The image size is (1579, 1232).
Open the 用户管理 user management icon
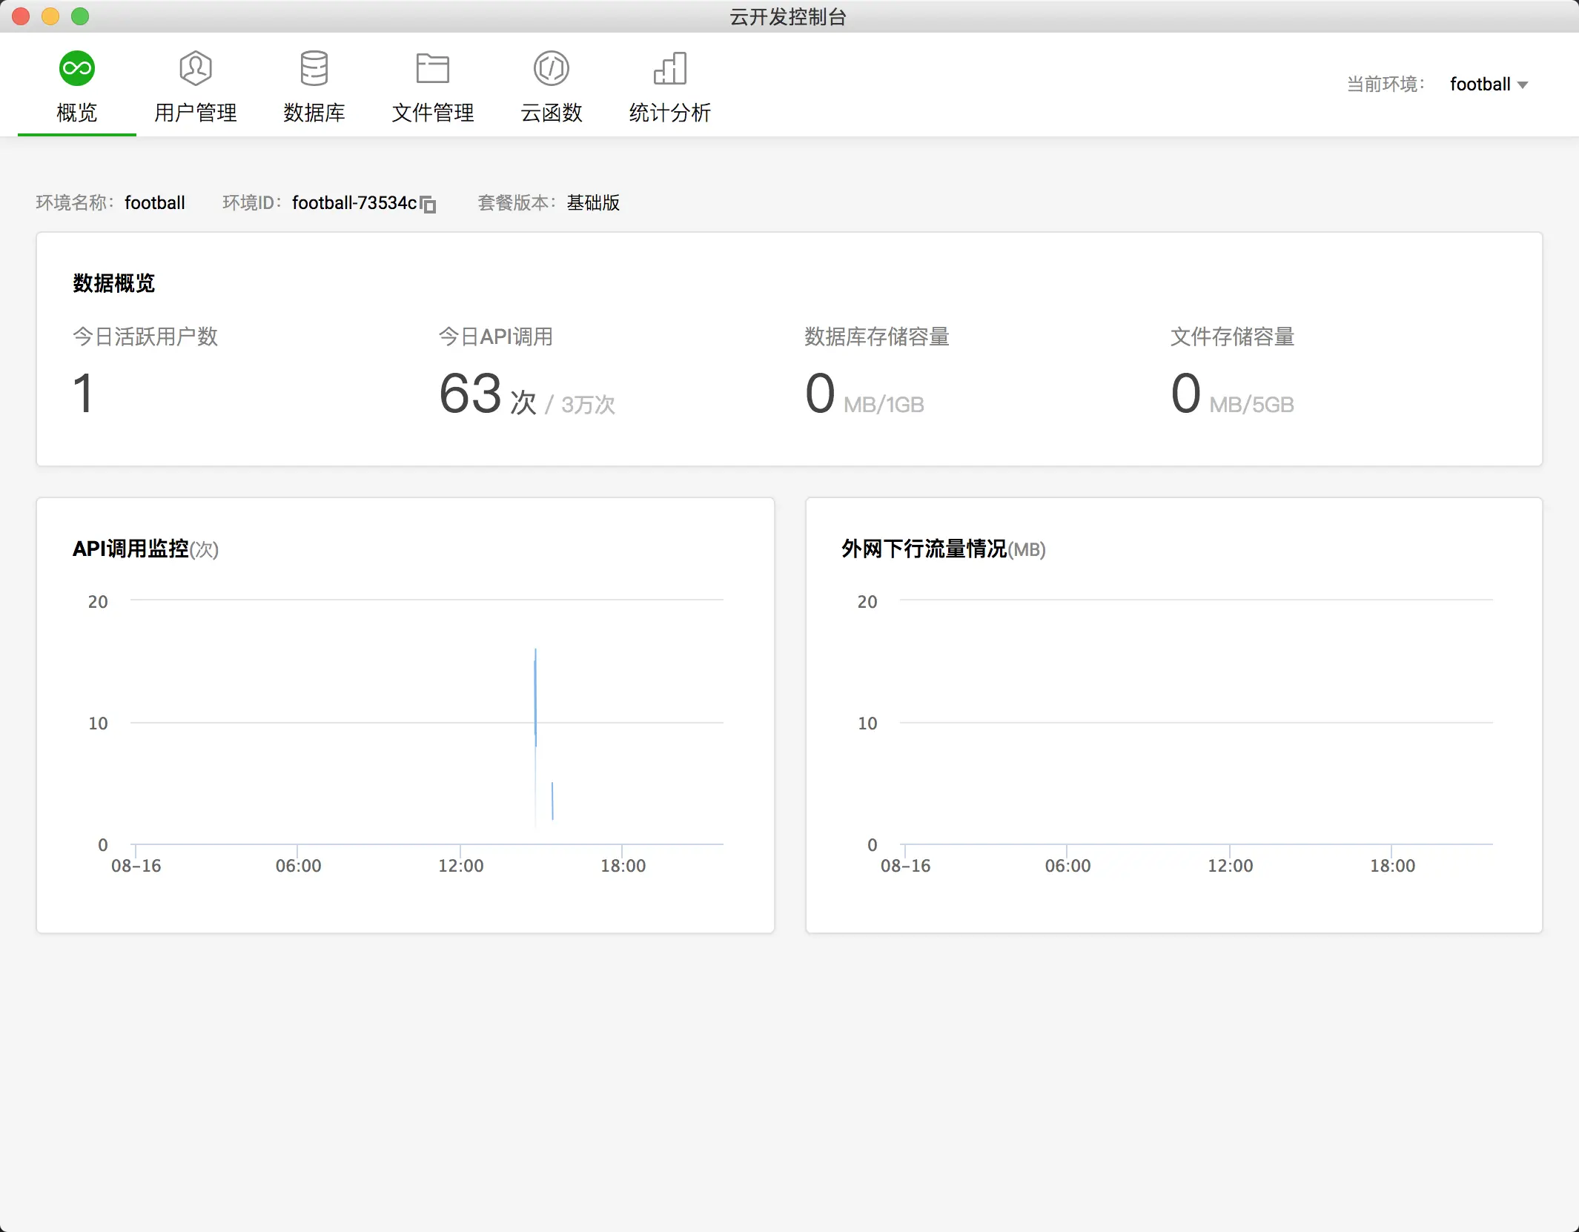pos(196,68)
